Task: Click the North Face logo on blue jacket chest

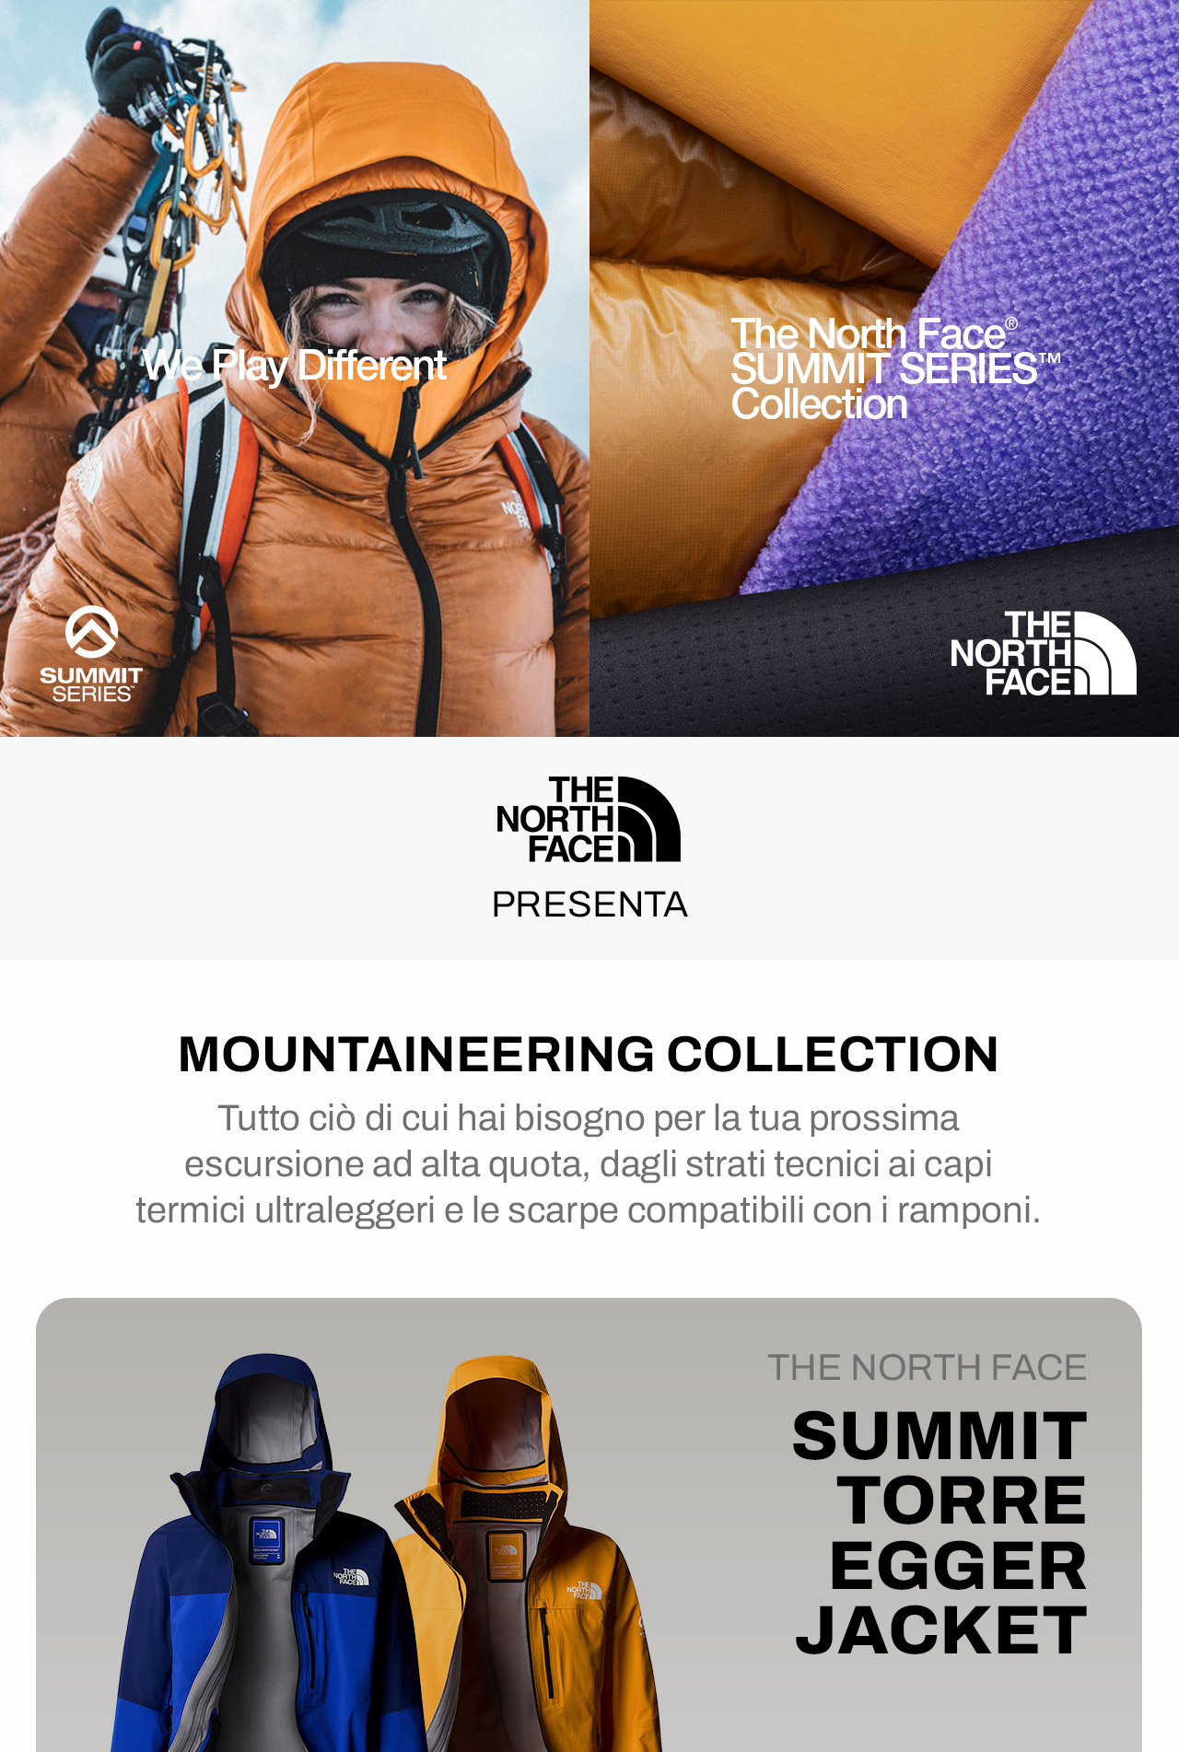Action: (351, 1576)
